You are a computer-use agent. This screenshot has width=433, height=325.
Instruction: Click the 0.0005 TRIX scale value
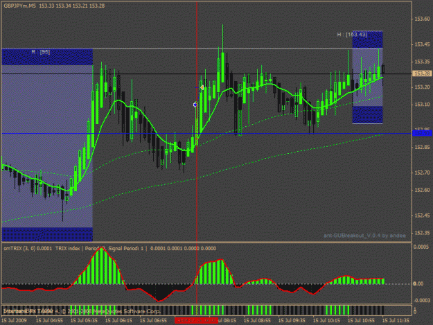(421, 247)
